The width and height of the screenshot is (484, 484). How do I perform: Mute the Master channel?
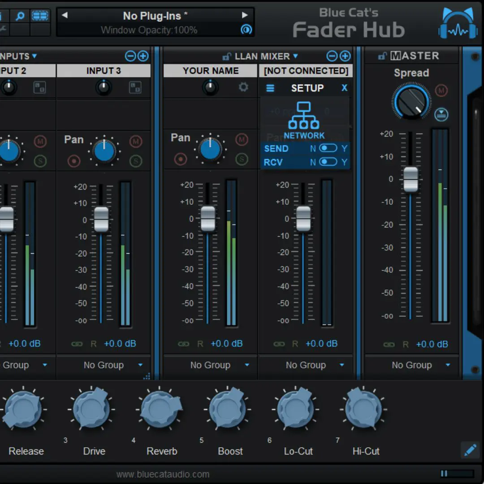(441, 91)
